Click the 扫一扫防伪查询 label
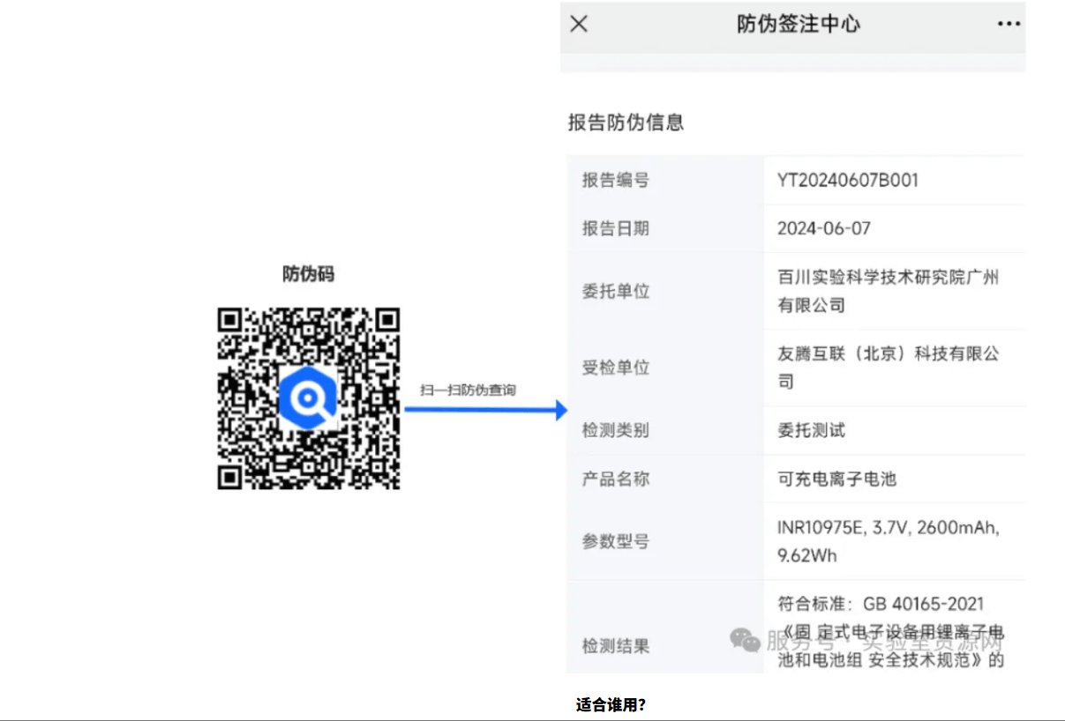This screenshot has height=721, width=1065. pyautogui.click(x=468, y=390)
